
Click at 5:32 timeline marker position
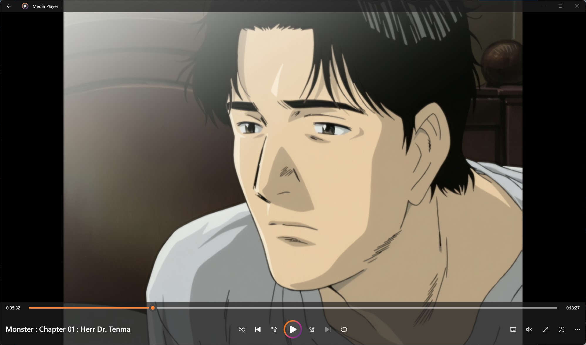pyautogui.click(x=152, y=308)
